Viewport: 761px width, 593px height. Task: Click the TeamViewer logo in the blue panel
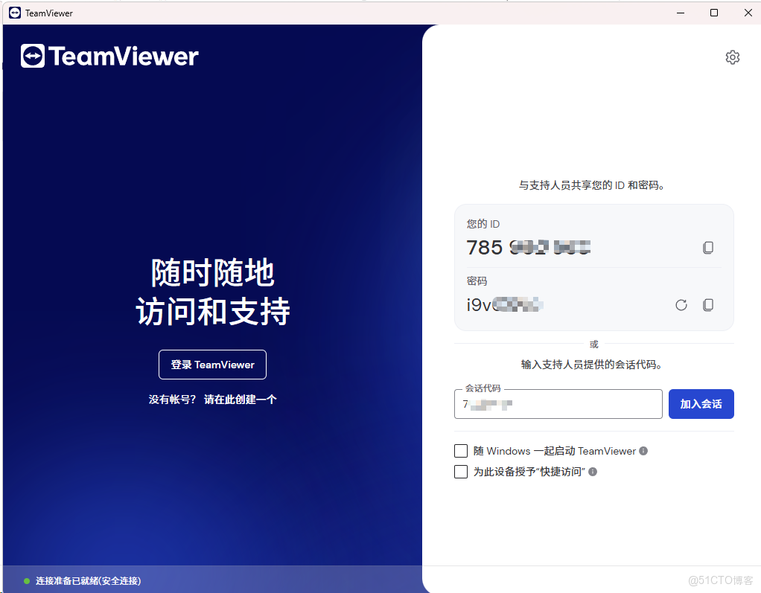pyautogui.click(x=109, y=57)
